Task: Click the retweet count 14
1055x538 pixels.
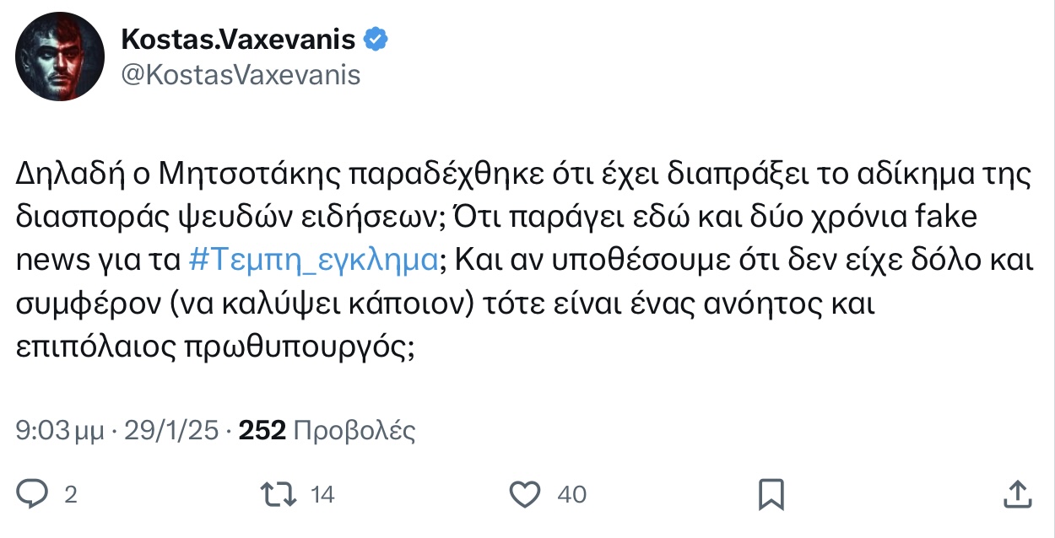Action: point(322,494)
